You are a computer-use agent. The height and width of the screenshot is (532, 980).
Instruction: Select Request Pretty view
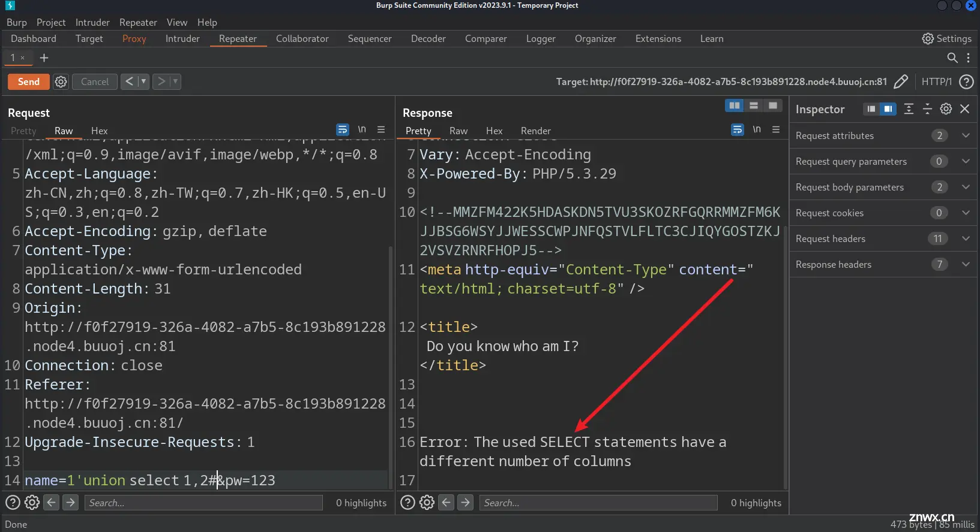pos(23,131)
